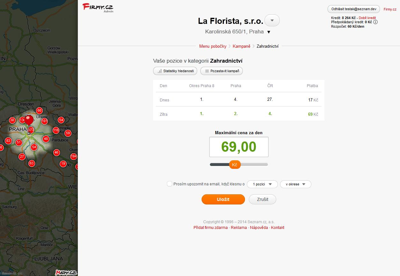Click the 'Dnes' row label
The height and width of the screenshot is (276, 400).
click(x=165, y=100)
